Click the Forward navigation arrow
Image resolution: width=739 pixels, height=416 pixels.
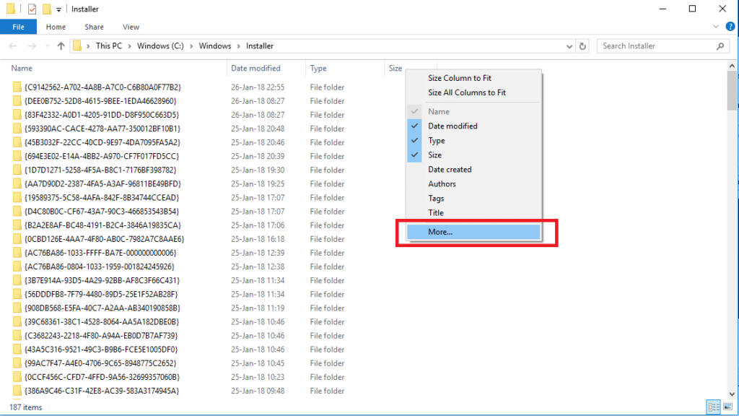[32, 45]
